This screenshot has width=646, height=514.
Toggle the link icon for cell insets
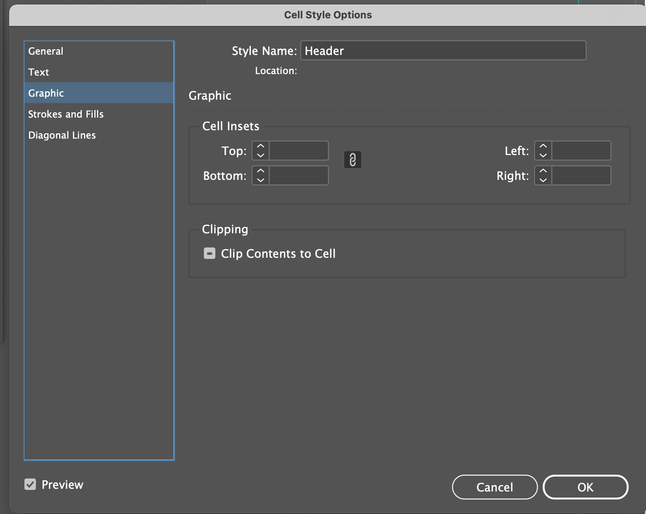pos(352,160)
